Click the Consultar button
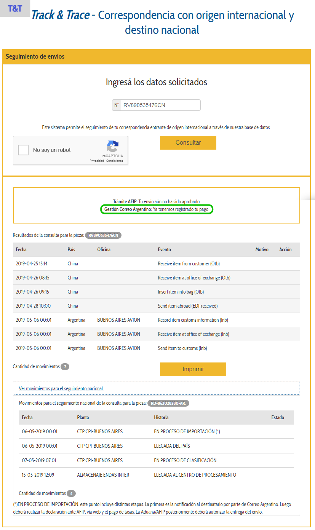The image size is (315, 530). (x=188, y=143)
